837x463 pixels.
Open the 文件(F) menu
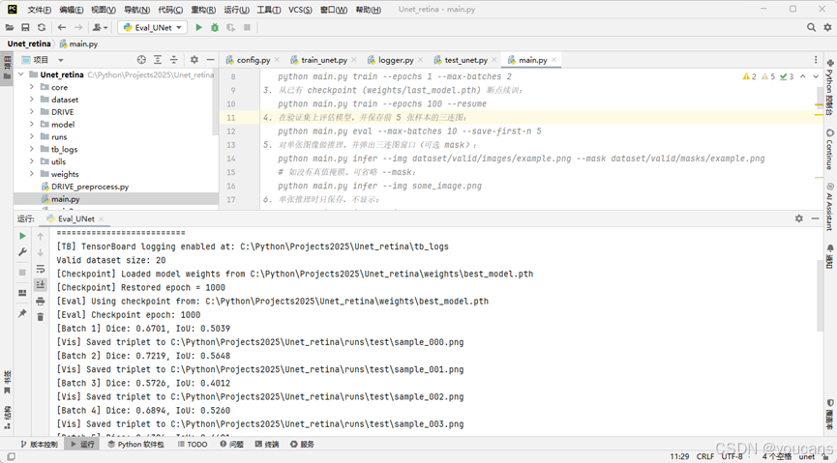point(40,10)
